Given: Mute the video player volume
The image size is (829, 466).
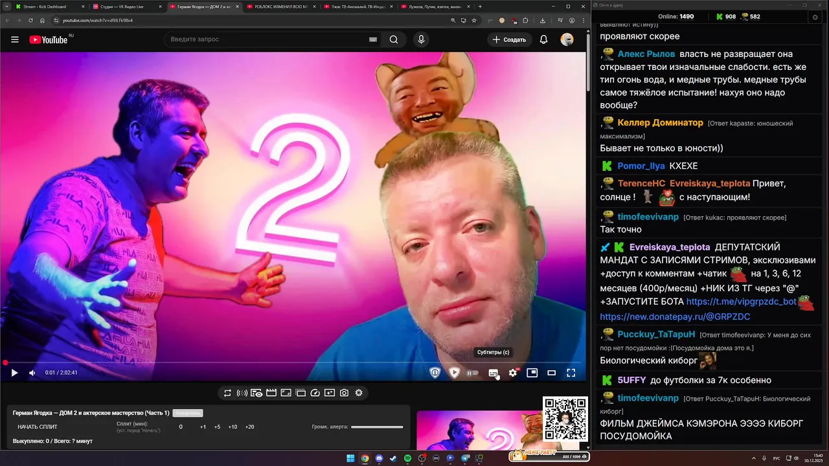Looking at the screenshot, I should (x=32, y=373).
